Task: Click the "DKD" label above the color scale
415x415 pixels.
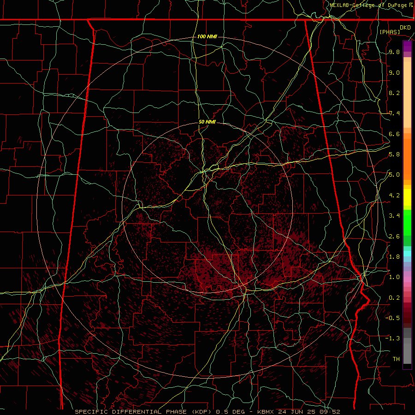Action: [x=405, y=28]
